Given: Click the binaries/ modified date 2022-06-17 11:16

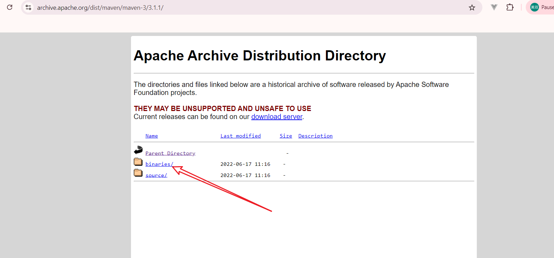Looking at the screenshot, I should [245, 164].
